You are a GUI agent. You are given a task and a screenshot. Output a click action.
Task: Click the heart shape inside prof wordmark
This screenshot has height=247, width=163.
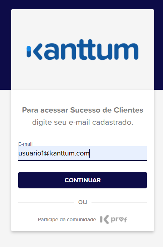[121, 219]
